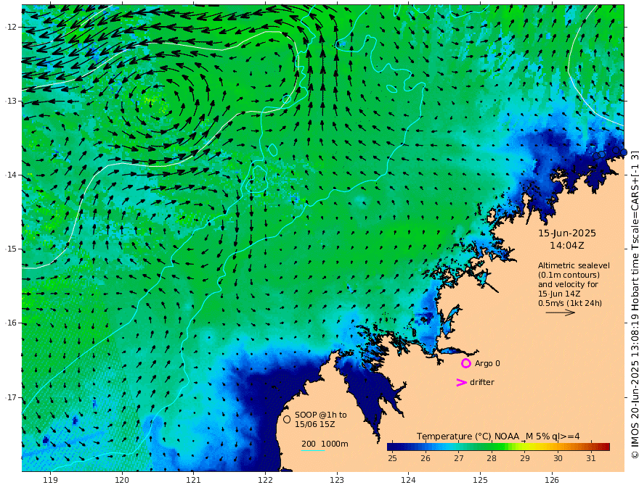Click the 'drifter' legend text

[482, 382]
